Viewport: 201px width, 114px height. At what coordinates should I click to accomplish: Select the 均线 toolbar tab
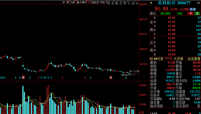(102, 2)
